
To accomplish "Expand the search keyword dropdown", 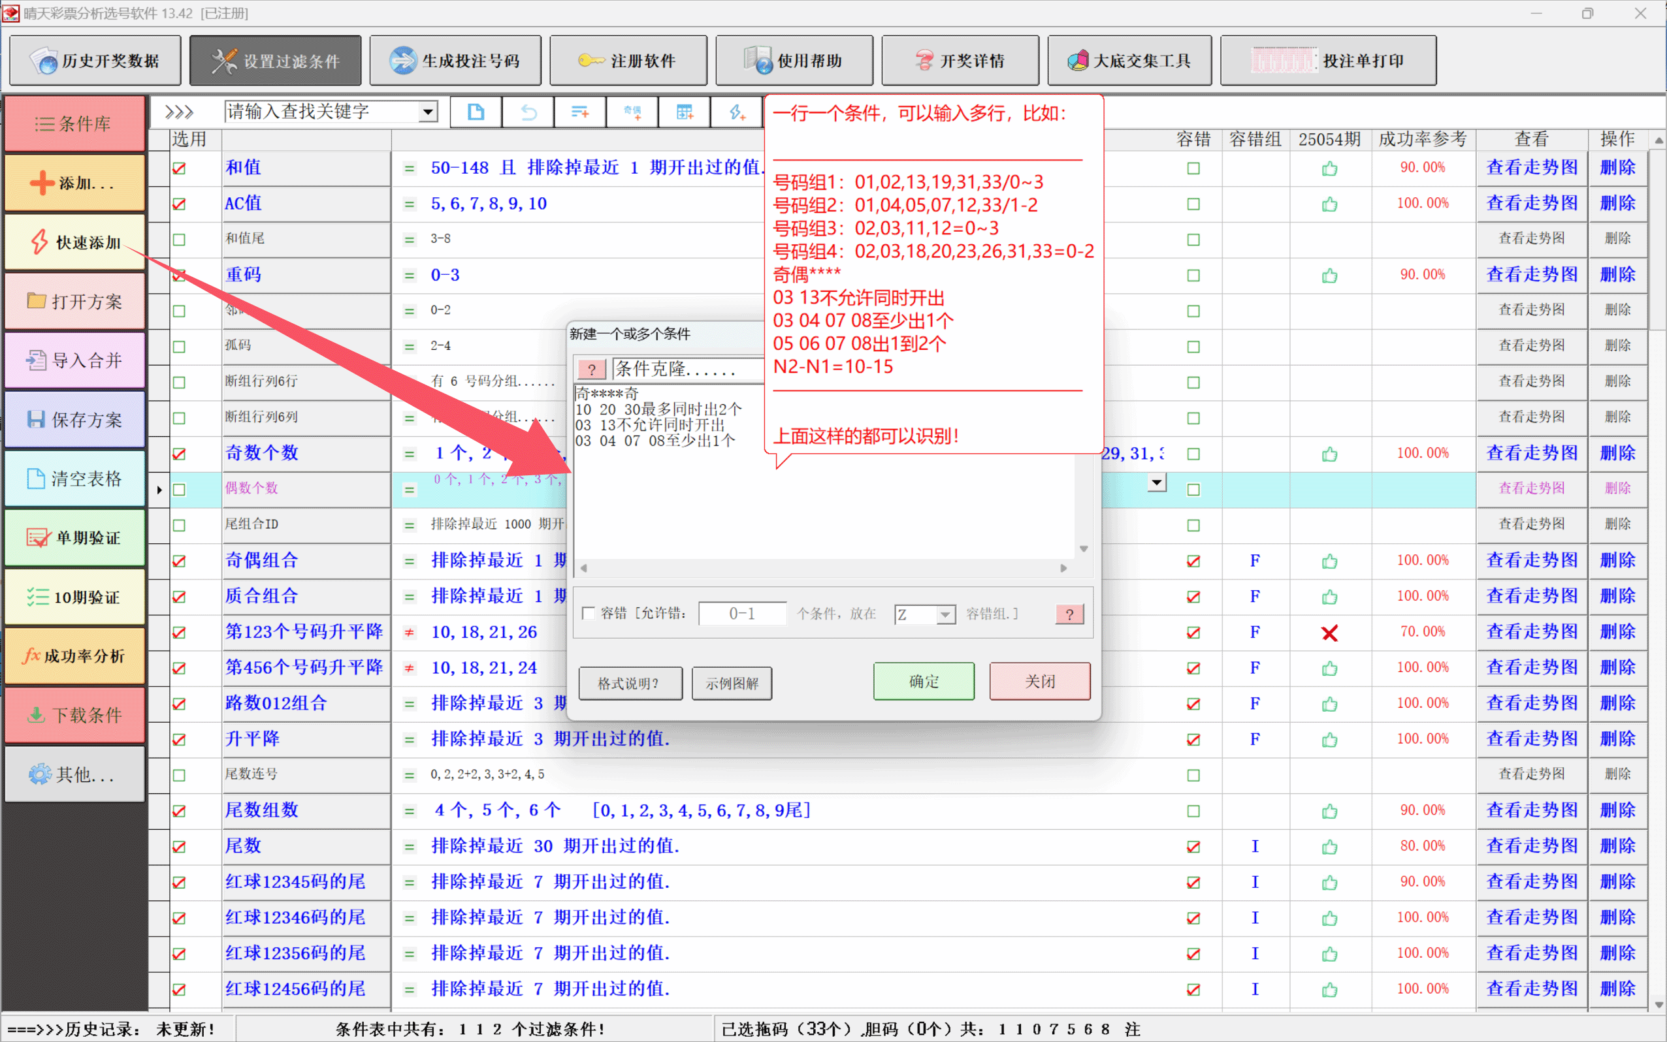I will click(x=428, y=112).
